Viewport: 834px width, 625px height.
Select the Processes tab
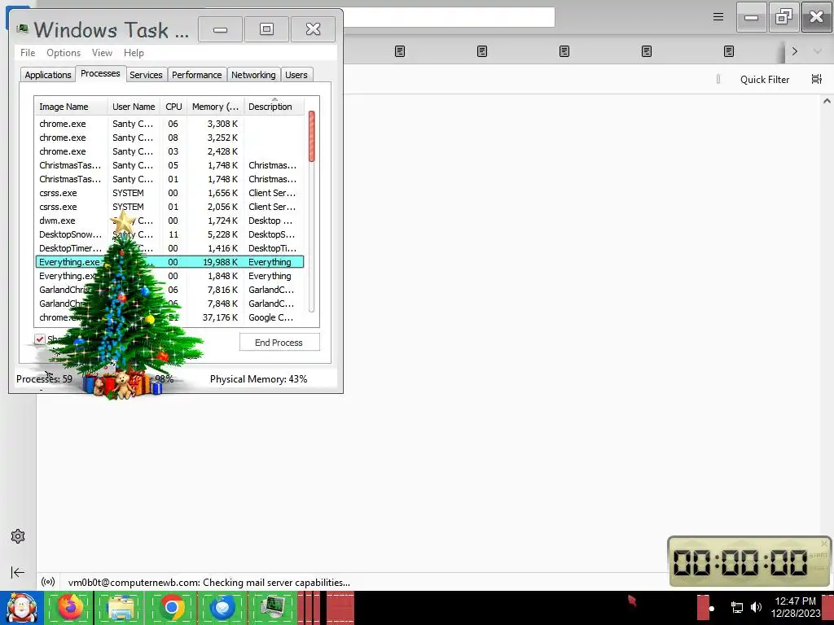100,73
